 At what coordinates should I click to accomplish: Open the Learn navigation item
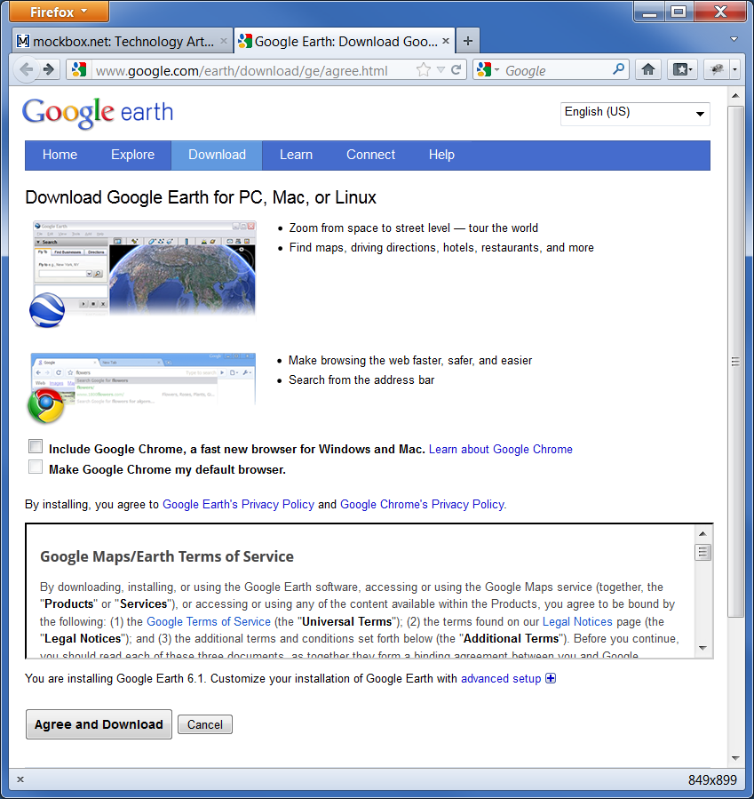296,155
